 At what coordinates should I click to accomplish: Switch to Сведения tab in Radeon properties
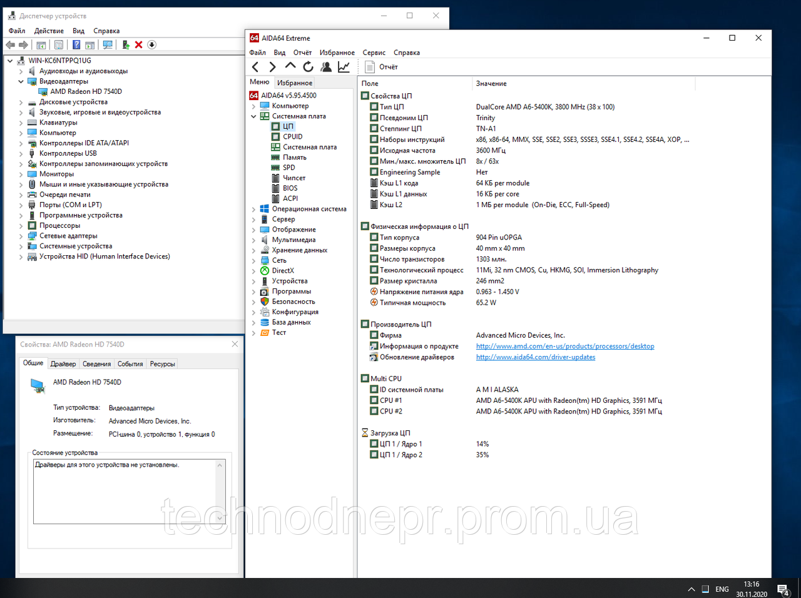tap(97, 364)
